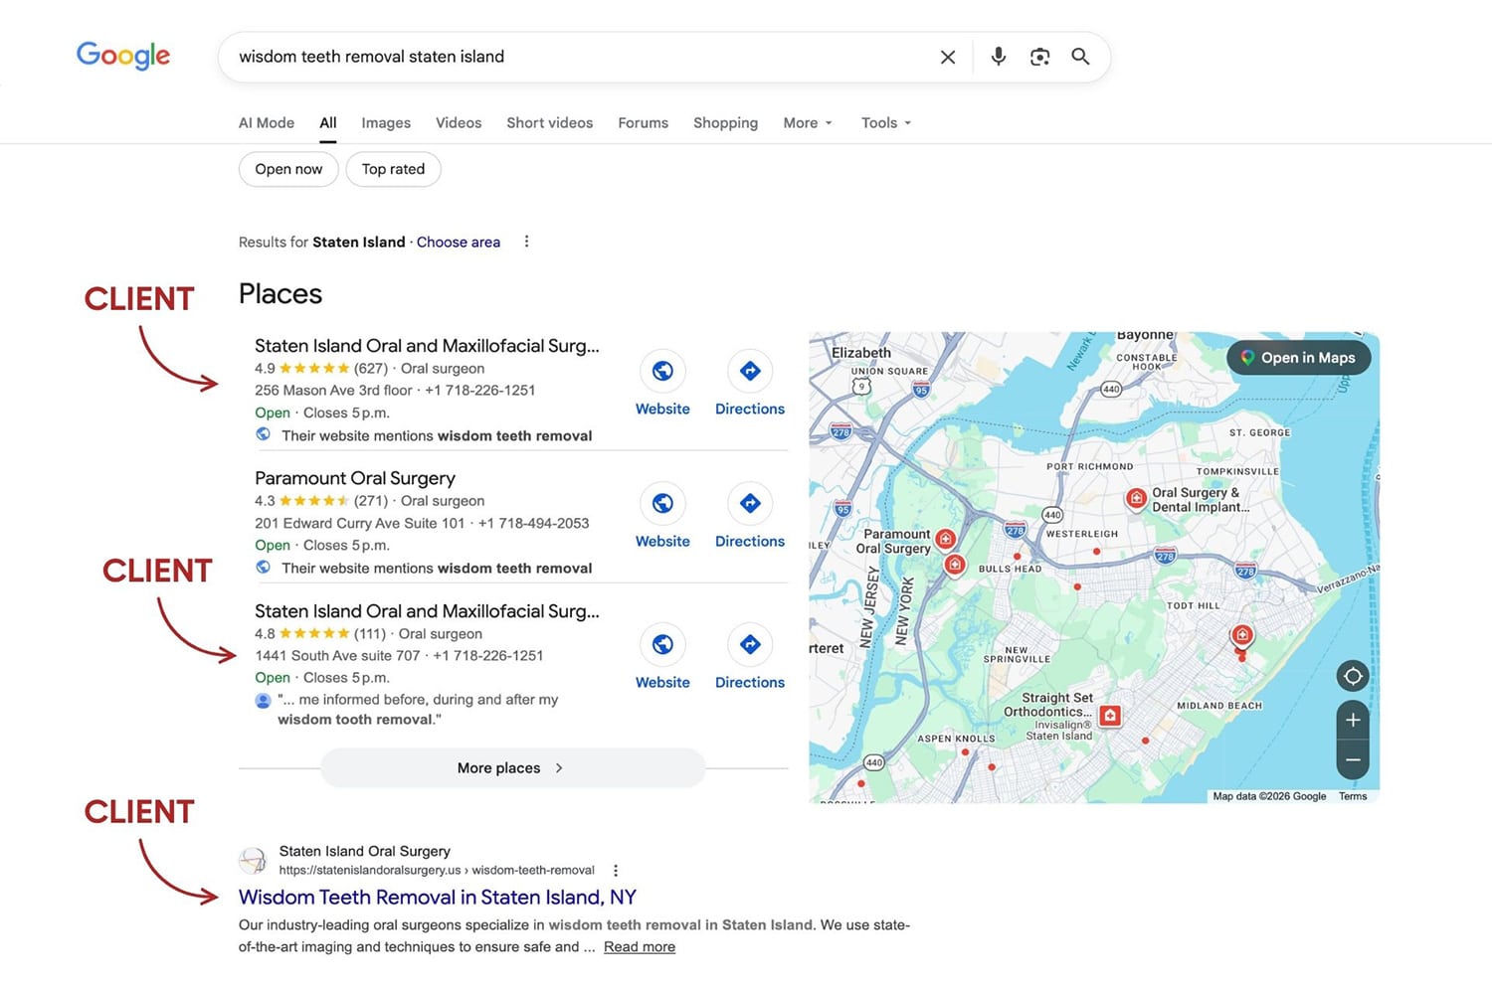Switch to the AI Mode tab
Screen dimensions: 1492x994
point(267,123)
